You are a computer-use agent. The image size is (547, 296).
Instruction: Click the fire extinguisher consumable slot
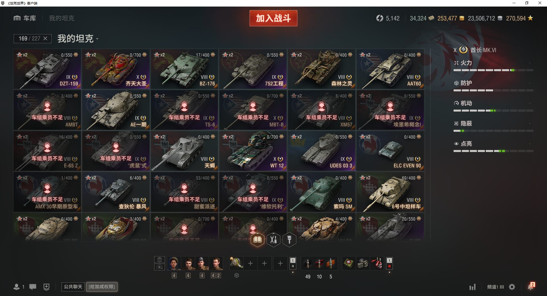[x=377, y=263]
